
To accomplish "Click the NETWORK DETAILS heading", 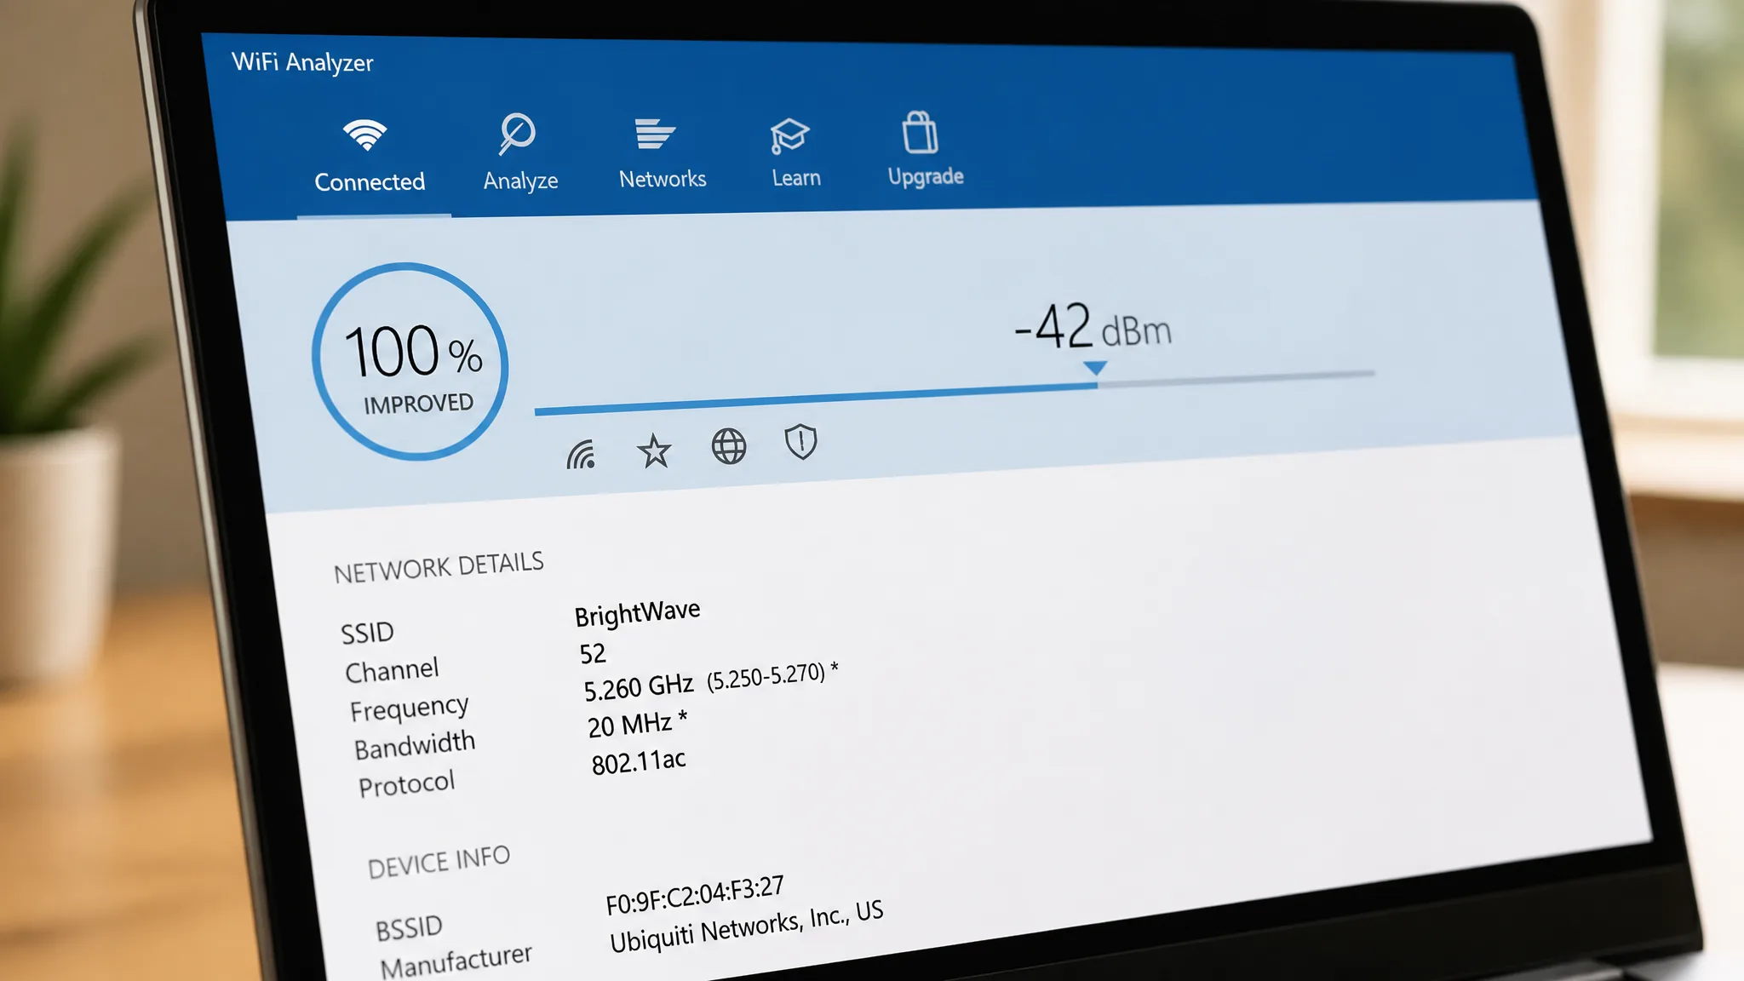I will click(x=439, y=567).
